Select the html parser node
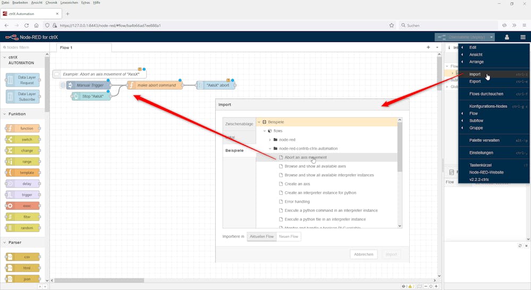This screenshot has width=531, height=290. pos(23,268)
